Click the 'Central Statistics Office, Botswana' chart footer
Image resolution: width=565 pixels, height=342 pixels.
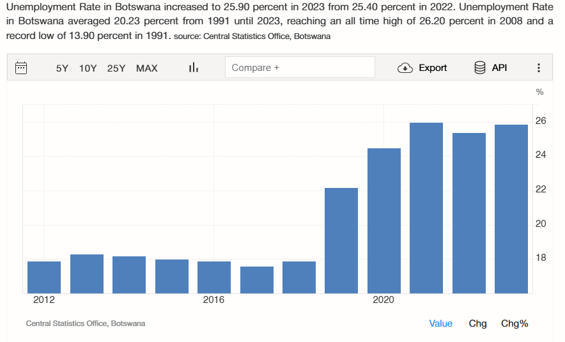86,323
